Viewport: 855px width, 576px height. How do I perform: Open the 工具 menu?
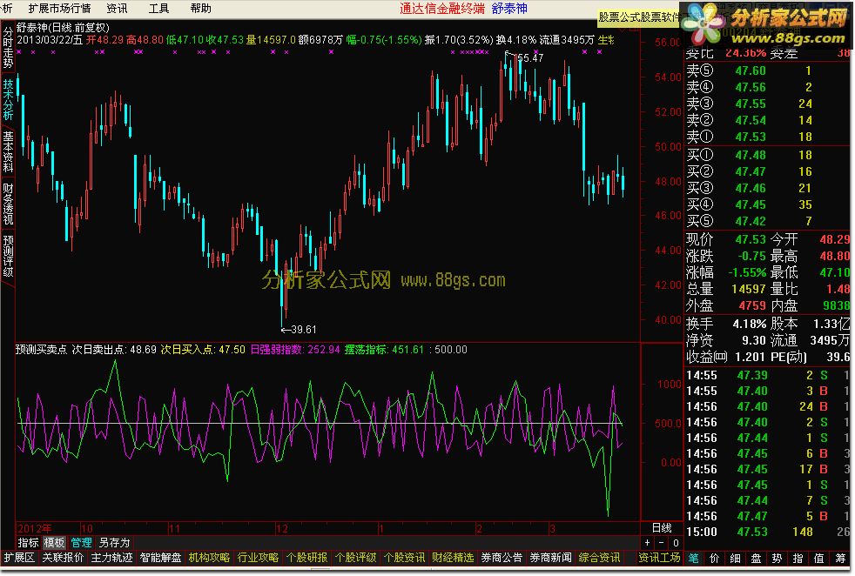coord(158,8)
